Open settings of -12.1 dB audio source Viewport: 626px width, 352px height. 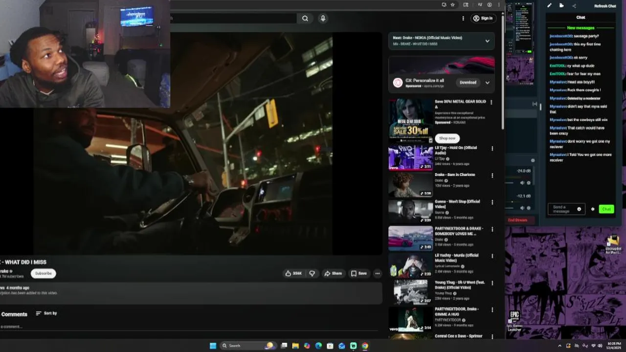click(x=530, y=208)
